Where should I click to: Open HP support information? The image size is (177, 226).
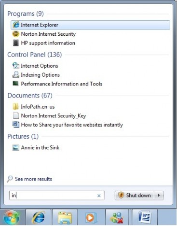click(44, 43)
